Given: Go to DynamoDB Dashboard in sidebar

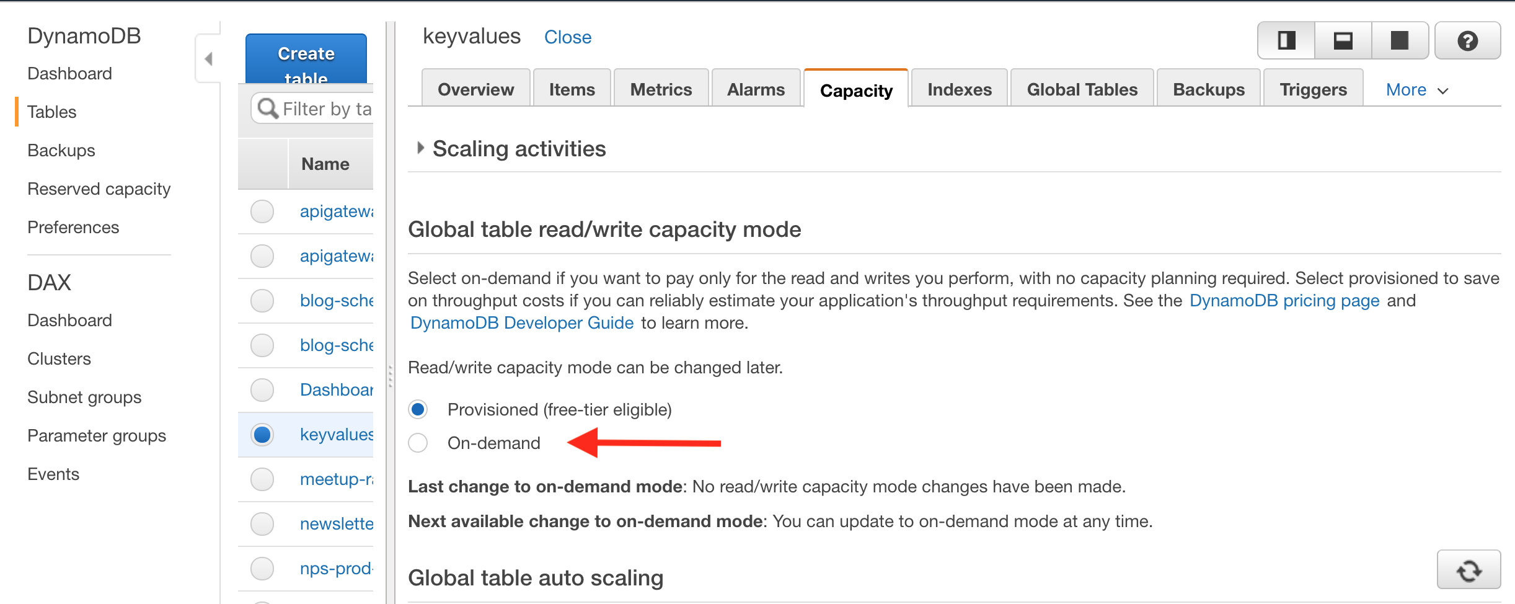Looking at the screenshot, I should click(69, 73).
